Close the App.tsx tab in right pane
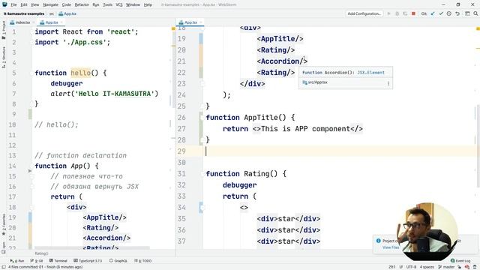 tap(201, 22)
